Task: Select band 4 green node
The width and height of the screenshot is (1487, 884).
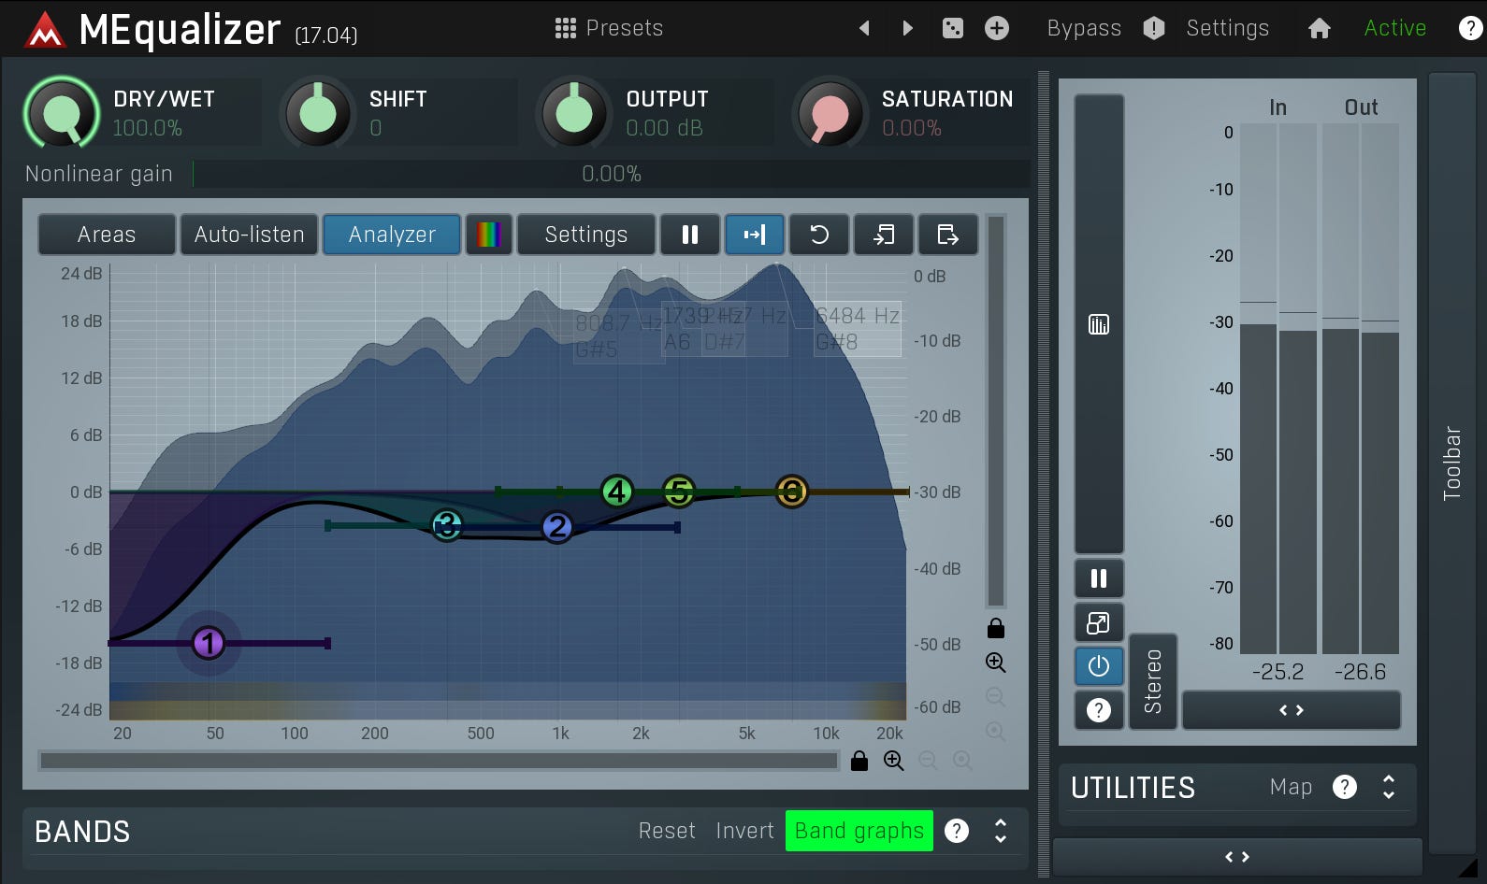Action: 616,491
